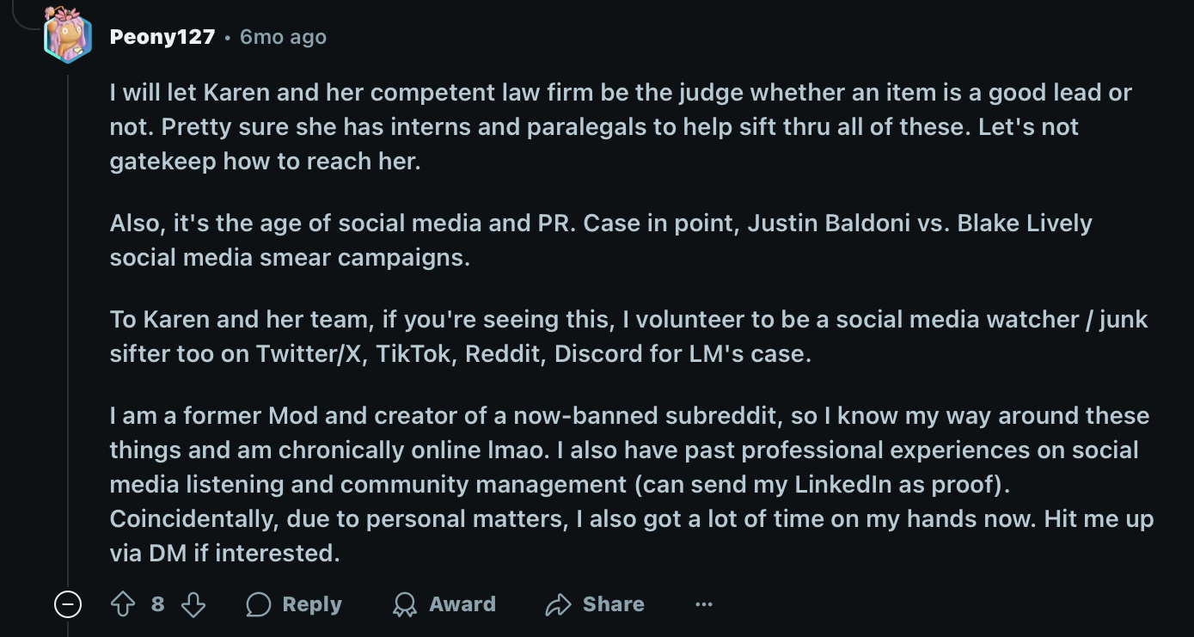Screen dimensions: 1194x637
Task: Click the share arrow icon
Action: pos(559,604)
